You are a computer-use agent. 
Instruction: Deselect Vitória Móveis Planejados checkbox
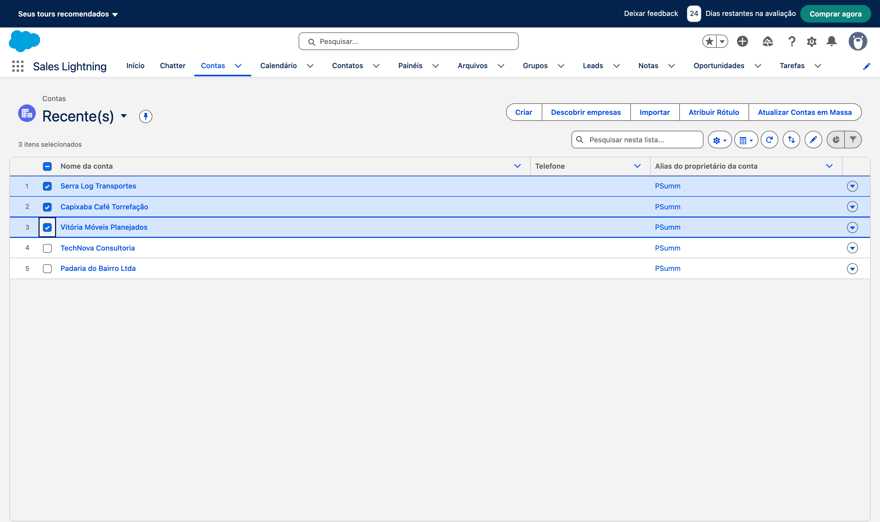pyautogui.click(x=47, y=227)
